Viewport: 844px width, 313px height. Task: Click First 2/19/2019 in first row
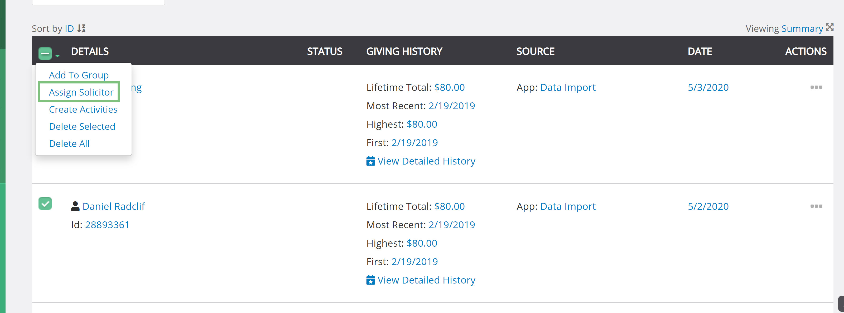[x=414, y=143]
